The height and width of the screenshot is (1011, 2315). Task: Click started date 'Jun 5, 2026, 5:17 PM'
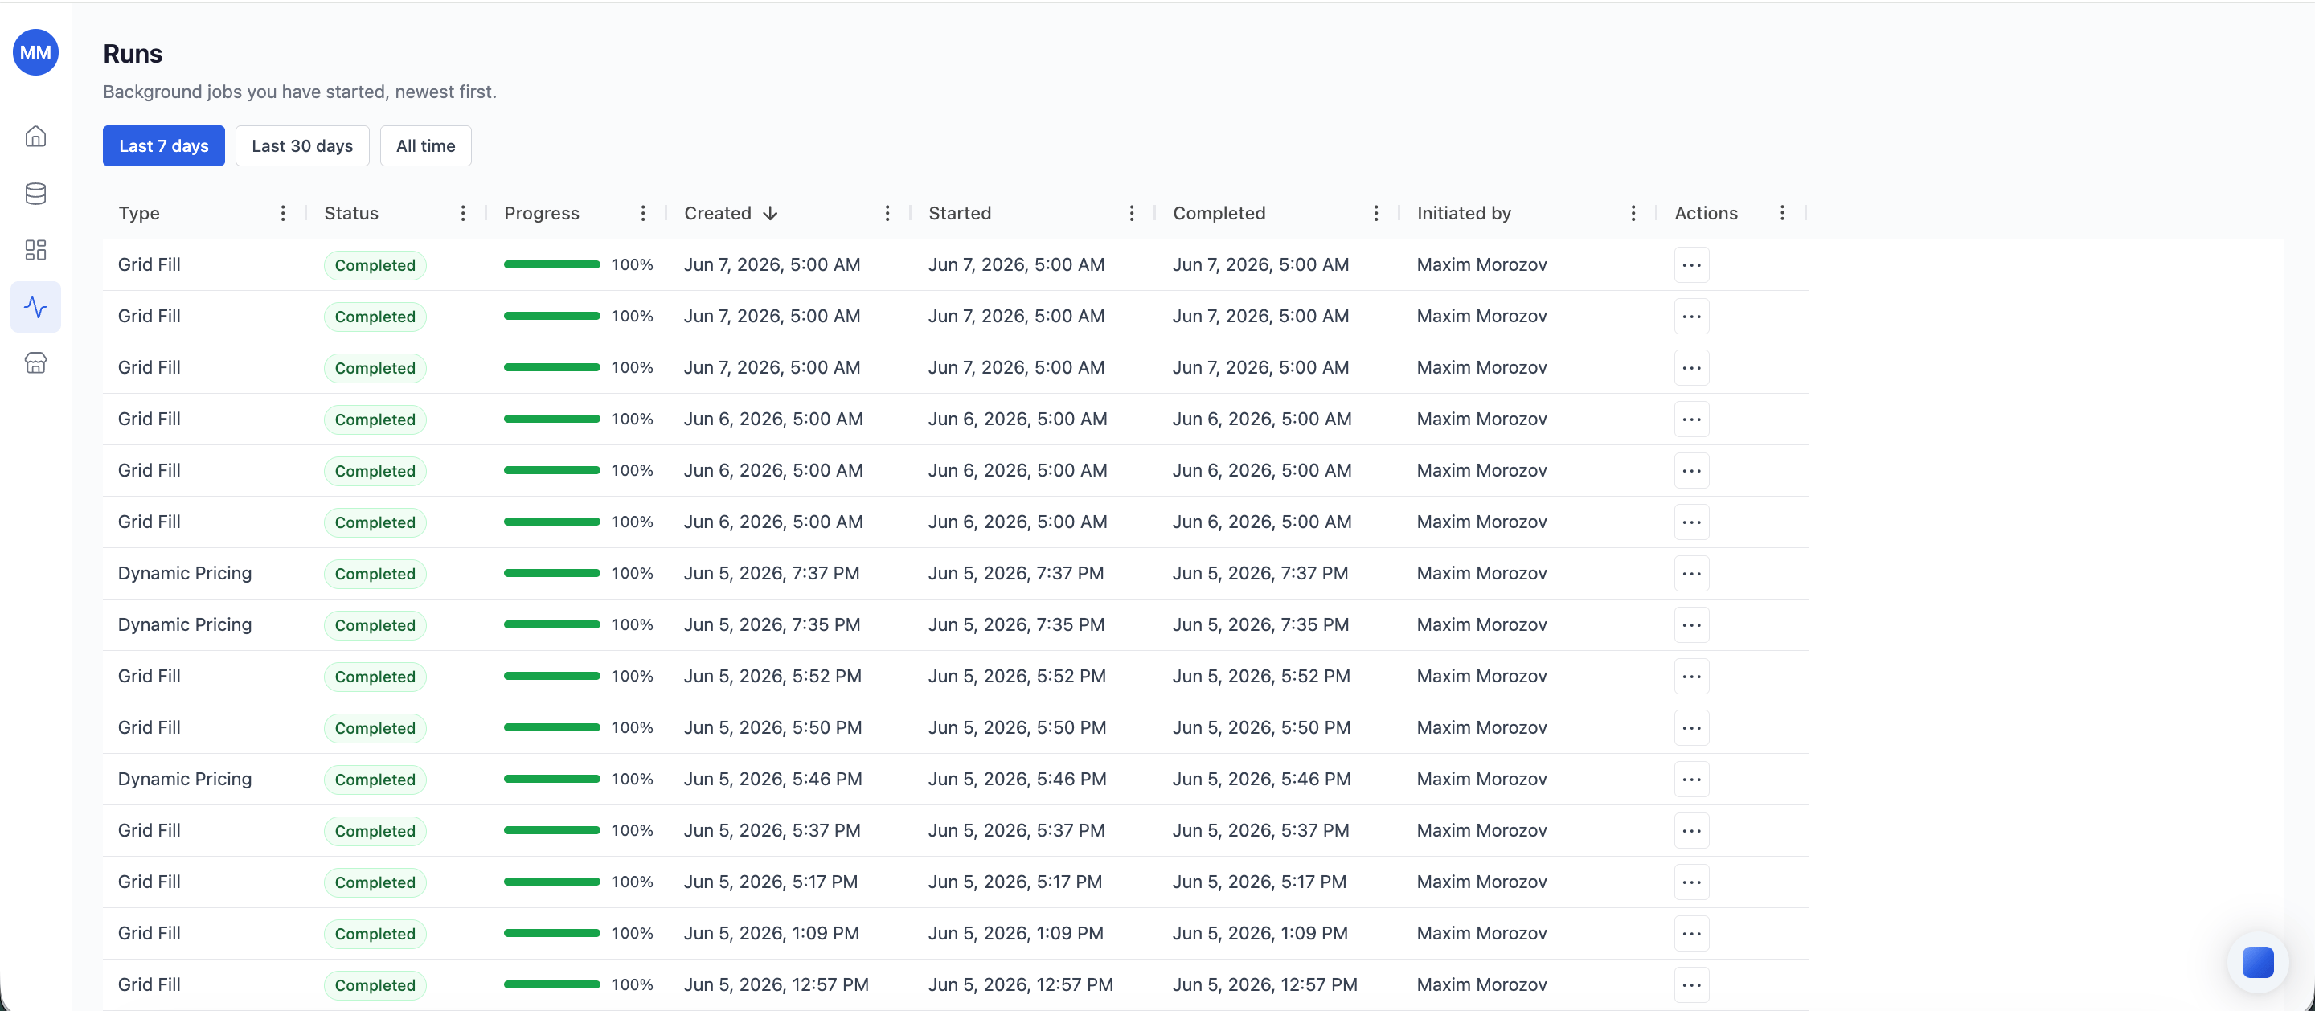pos(1015,882)
